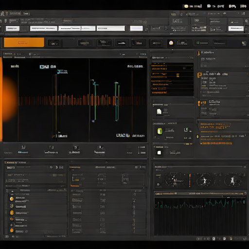This screenshot has height=249, width=249.
Task: Toggle the small orange marker beside the top right panel header
Action: (198, 53)
